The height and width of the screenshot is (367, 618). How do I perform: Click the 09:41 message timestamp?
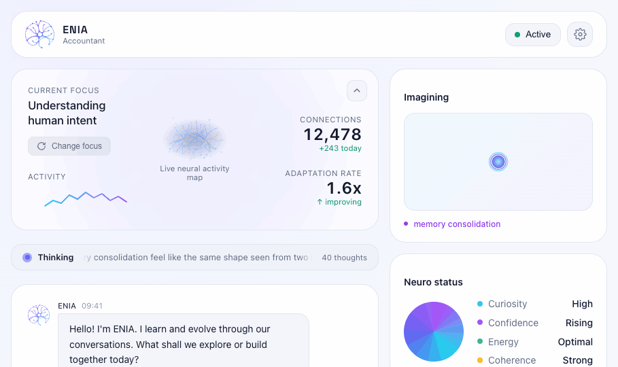(x=92, y=306)
